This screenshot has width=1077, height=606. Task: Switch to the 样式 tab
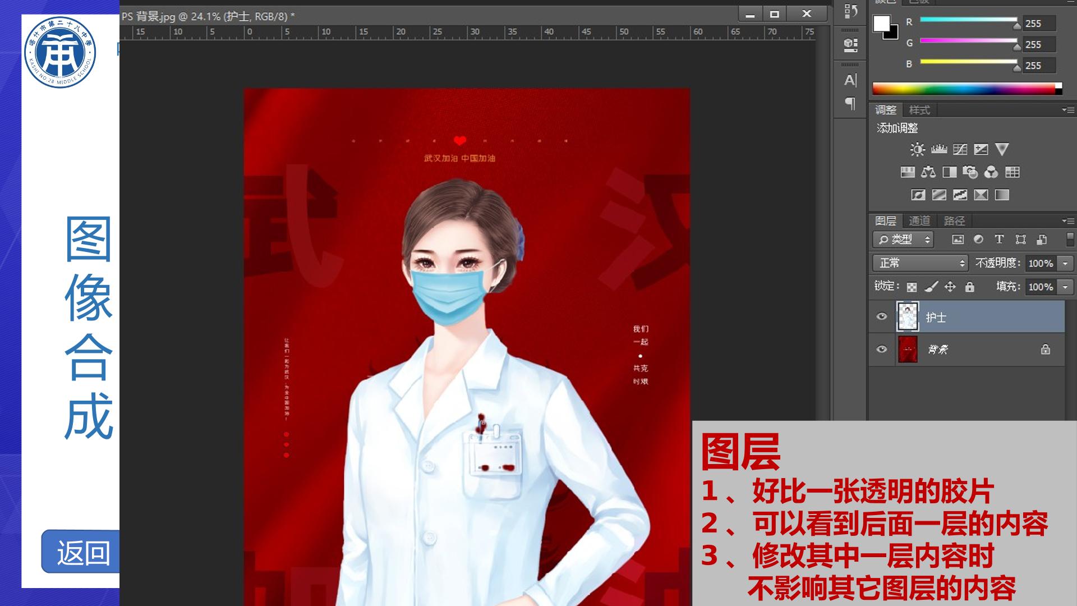(919, 110)
